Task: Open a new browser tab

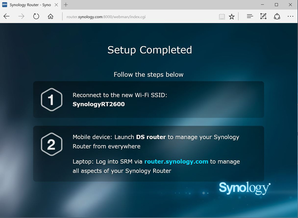Action: pyautogui.click(x=66, y=5)
